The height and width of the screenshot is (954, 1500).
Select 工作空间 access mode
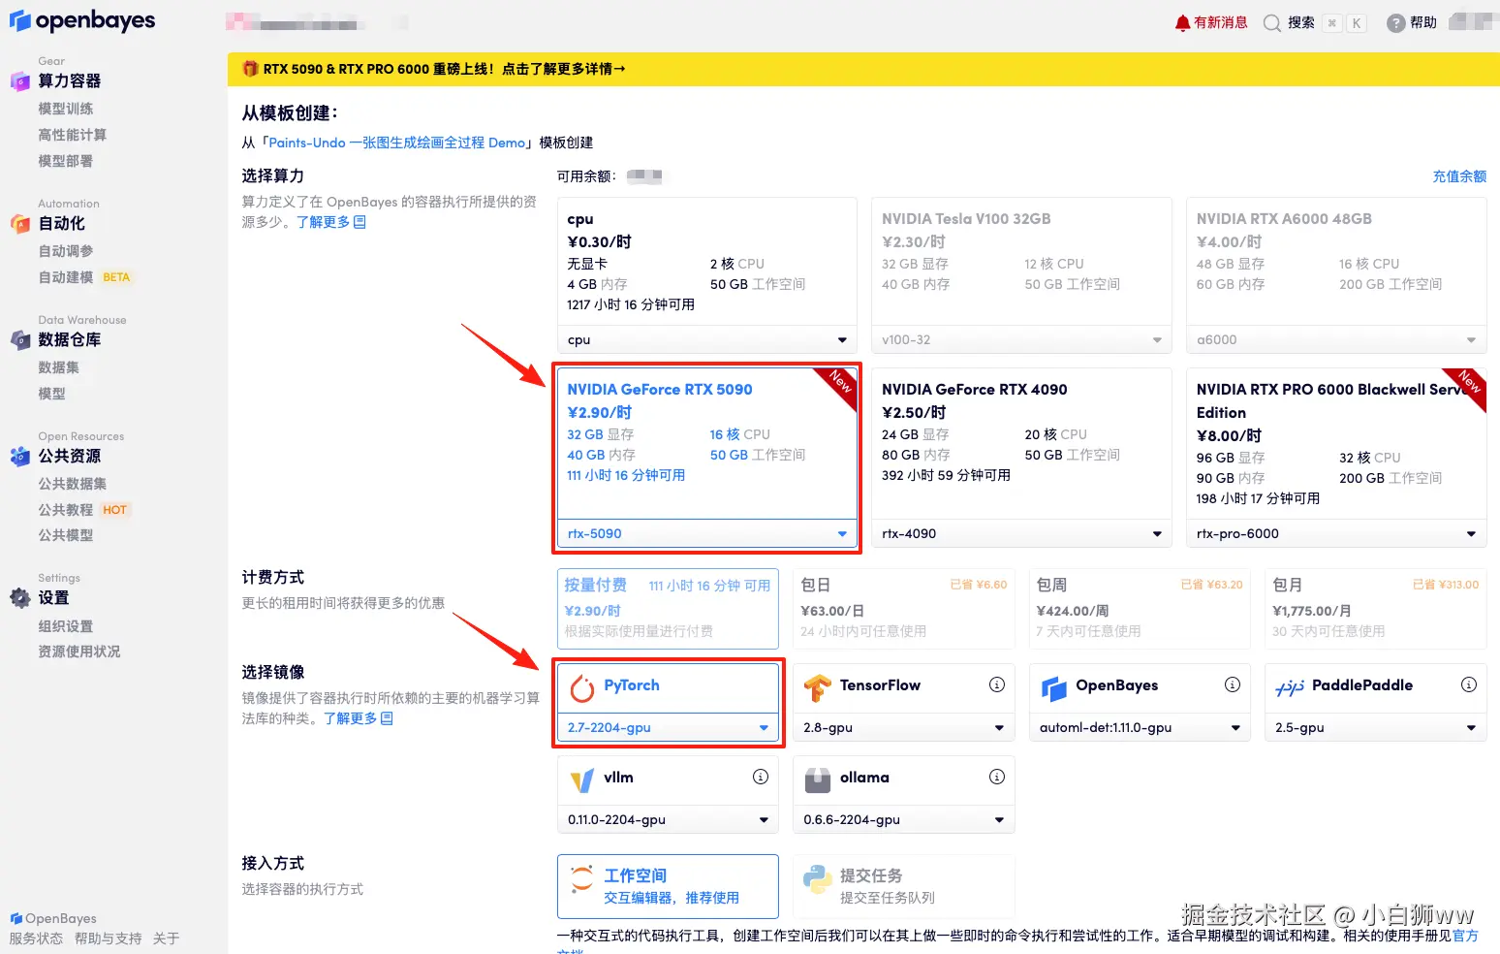click(x=668, y=886)
